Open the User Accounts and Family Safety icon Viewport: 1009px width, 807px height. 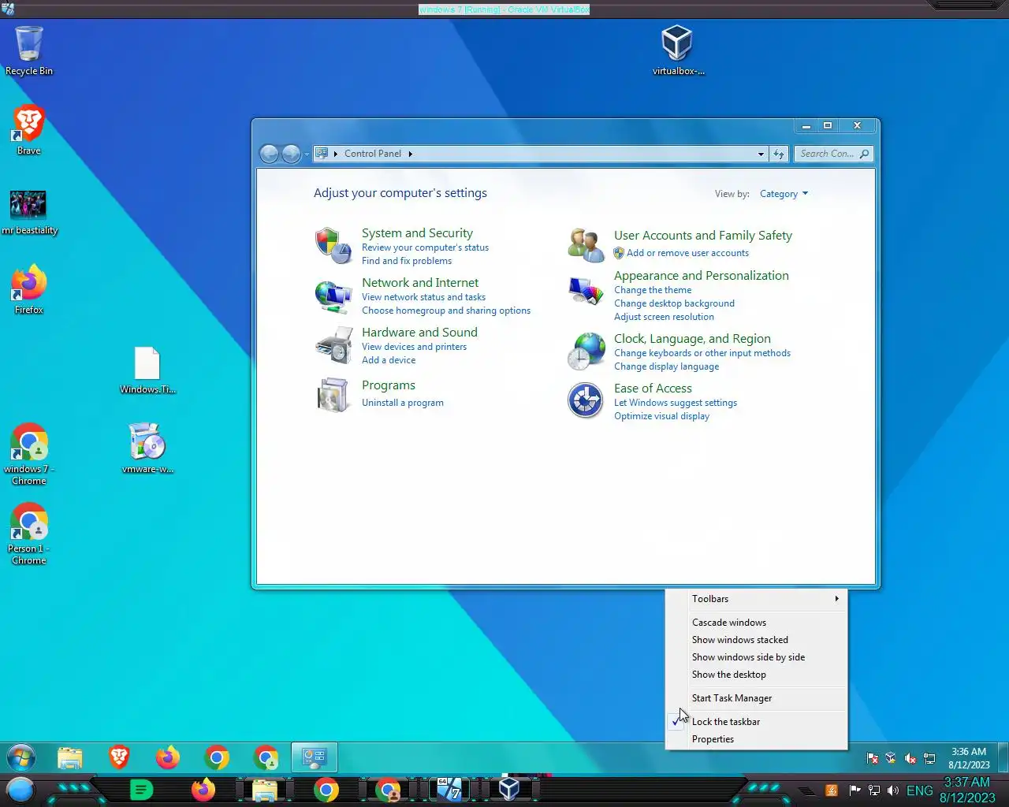click(586, 245)
